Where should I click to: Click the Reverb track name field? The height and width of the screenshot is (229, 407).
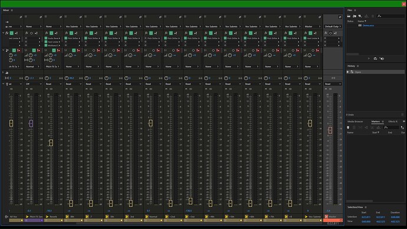[54, 217]
